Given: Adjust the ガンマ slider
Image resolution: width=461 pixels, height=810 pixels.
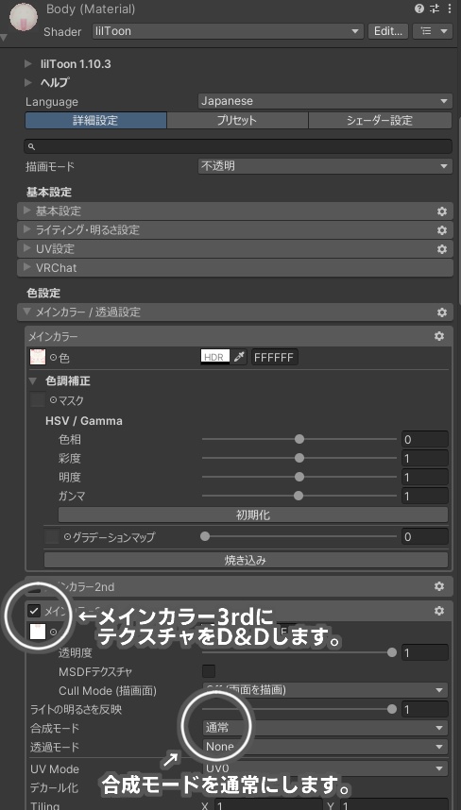Looking at the screenshot, I should [x=299, y=496].
